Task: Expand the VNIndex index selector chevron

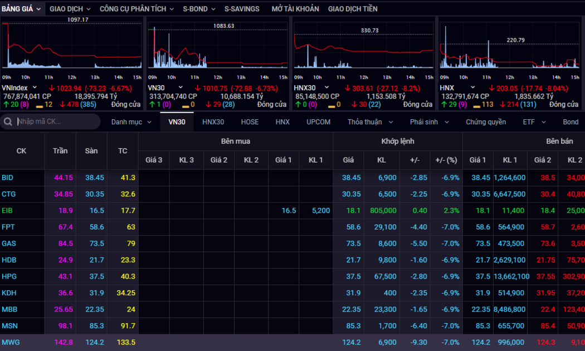Action: click(35, 87)
